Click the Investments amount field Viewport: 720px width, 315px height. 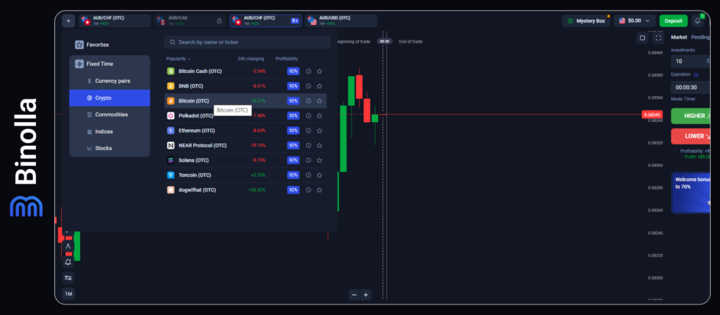coord(691,61)
